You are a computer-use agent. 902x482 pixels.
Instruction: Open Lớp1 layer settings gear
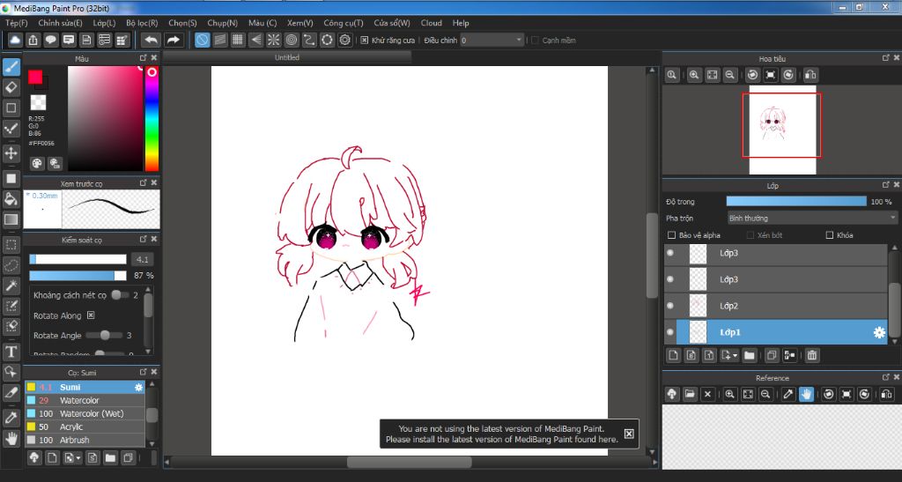click(879, 332)
